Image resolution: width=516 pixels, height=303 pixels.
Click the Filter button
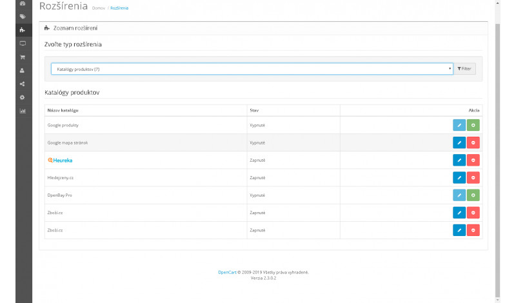[464, 69]
